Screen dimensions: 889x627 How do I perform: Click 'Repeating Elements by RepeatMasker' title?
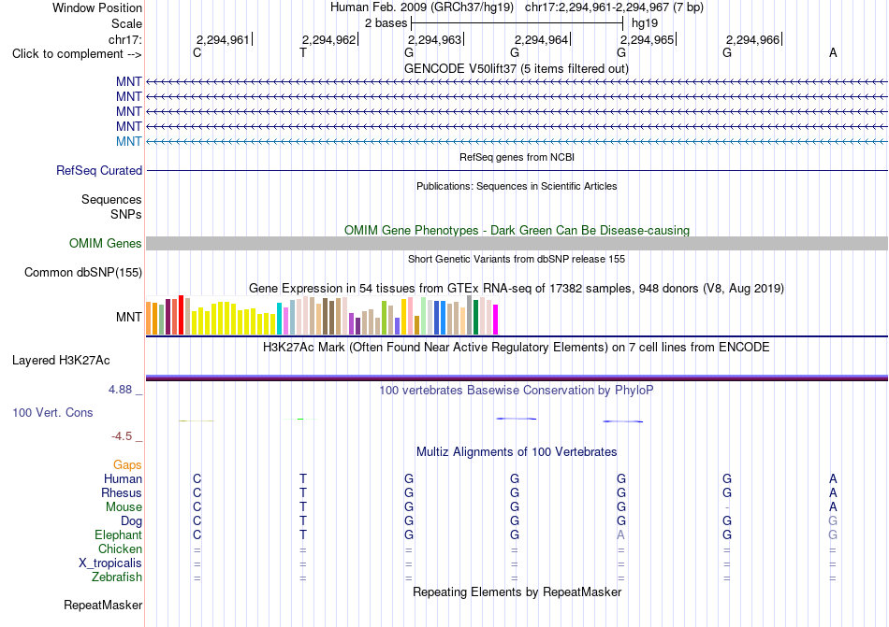tap(517, 591)
